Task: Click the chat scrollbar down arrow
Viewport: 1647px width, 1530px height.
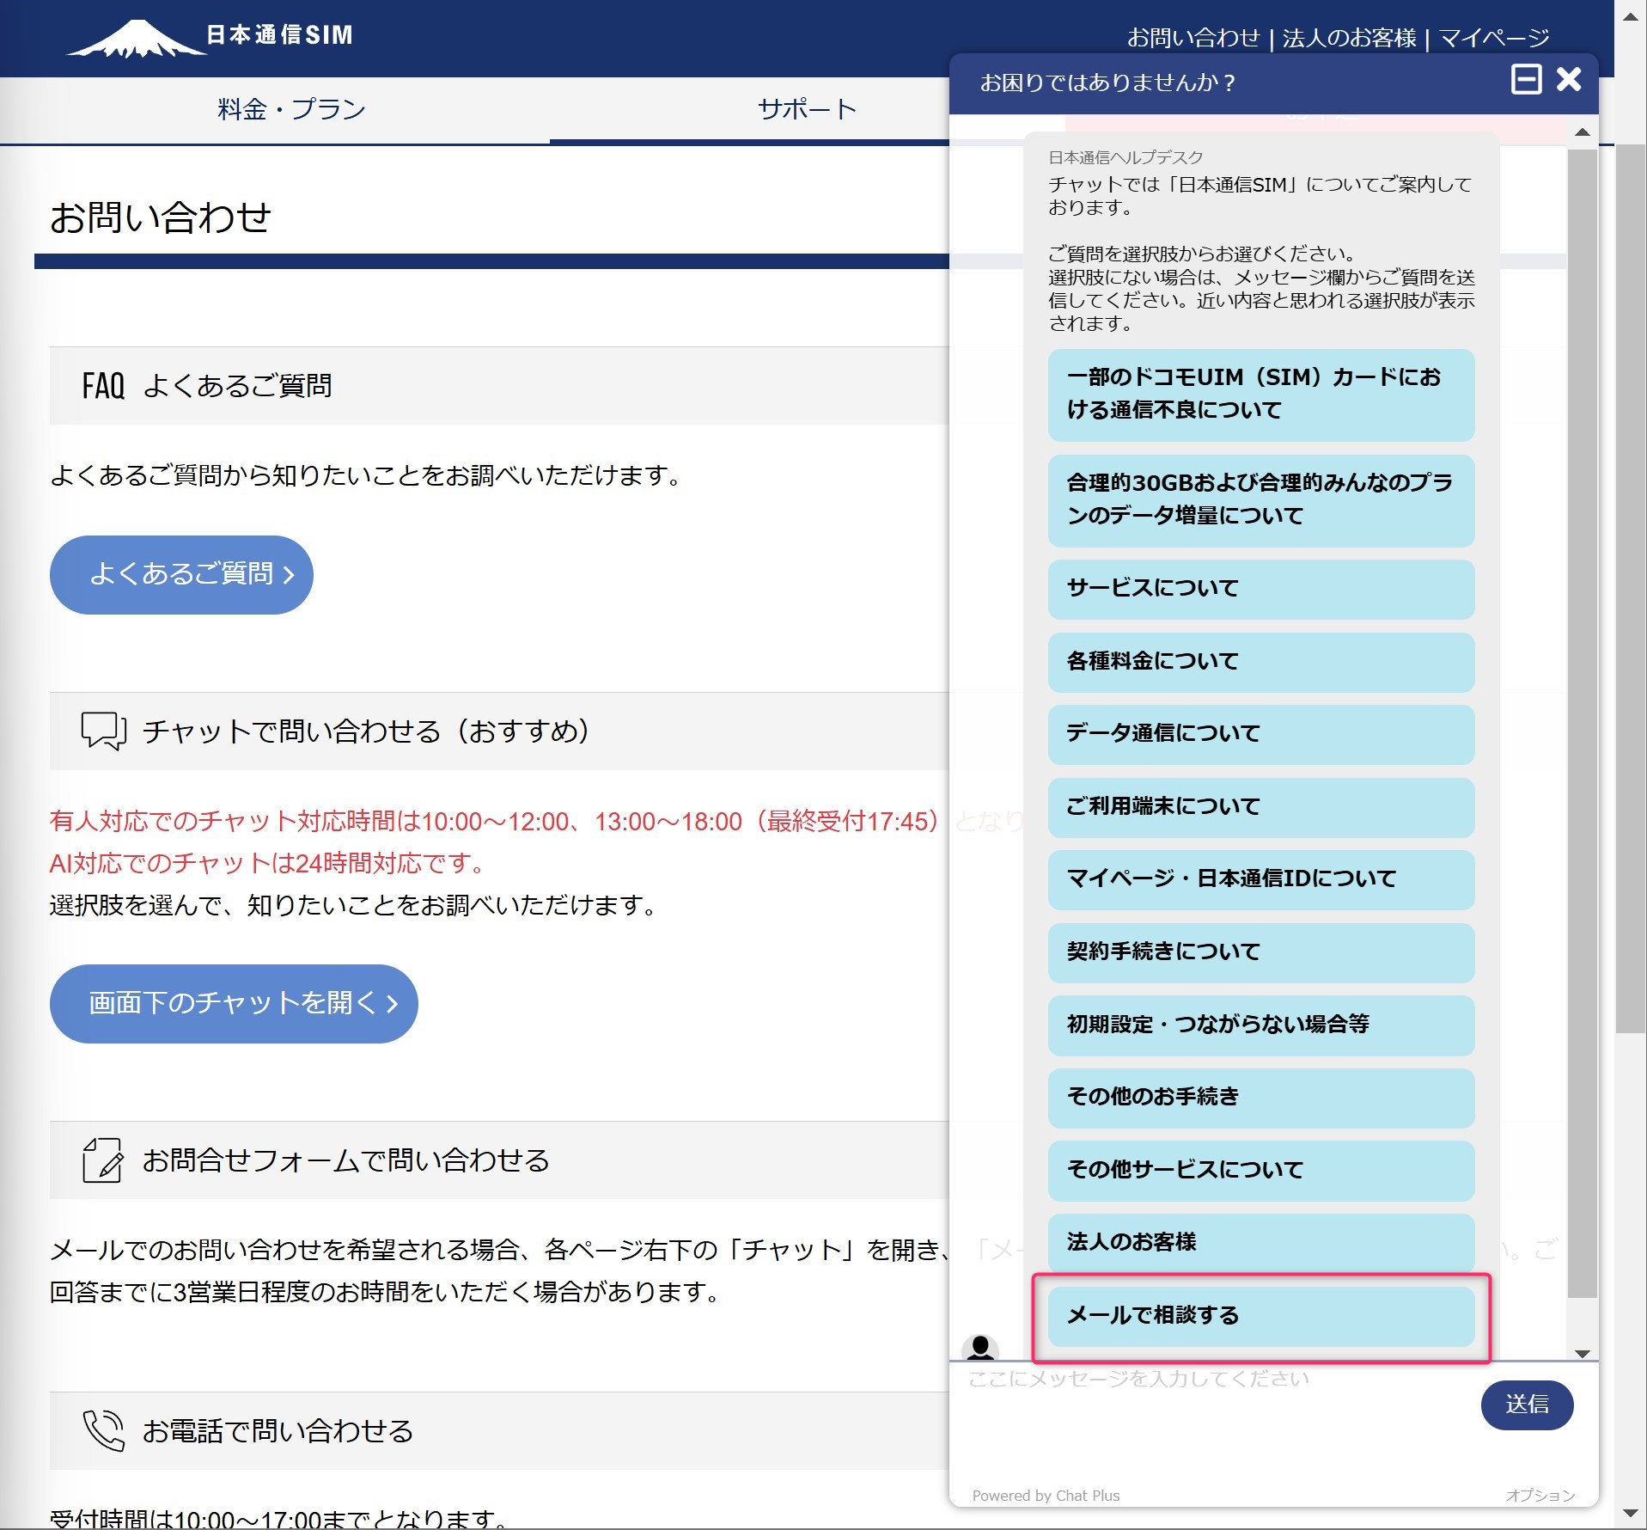Action: click(x=1582, y=1354)
